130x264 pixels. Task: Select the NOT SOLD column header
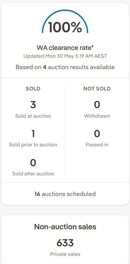pos(97,89)
